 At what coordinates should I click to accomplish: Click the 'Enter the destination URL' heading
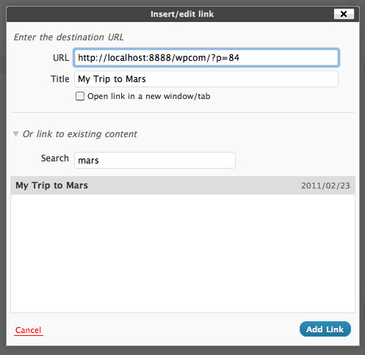(x=68, y=37)
